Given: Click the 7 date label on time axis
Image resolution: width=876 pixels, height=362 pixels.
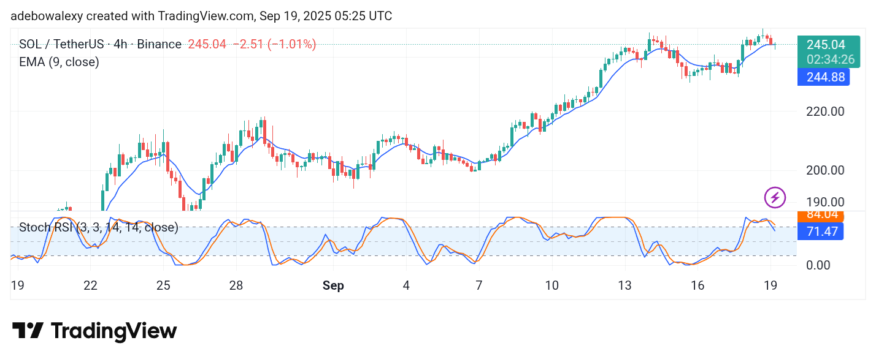Looking at the screenshot, I should coord(479,285).
